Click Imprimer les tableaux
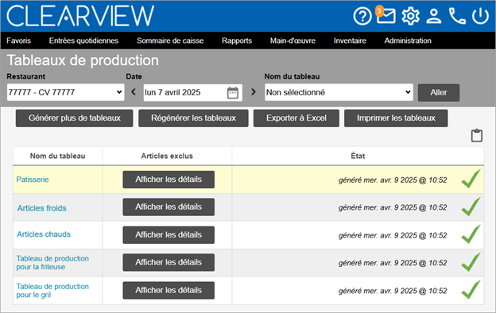 click(x=396, y=118)
